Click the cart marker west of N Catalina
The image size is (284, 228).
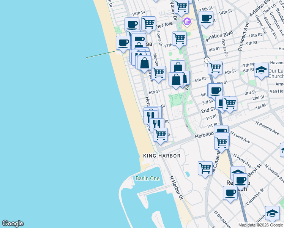pyautogui.click(x=205, y=169)
